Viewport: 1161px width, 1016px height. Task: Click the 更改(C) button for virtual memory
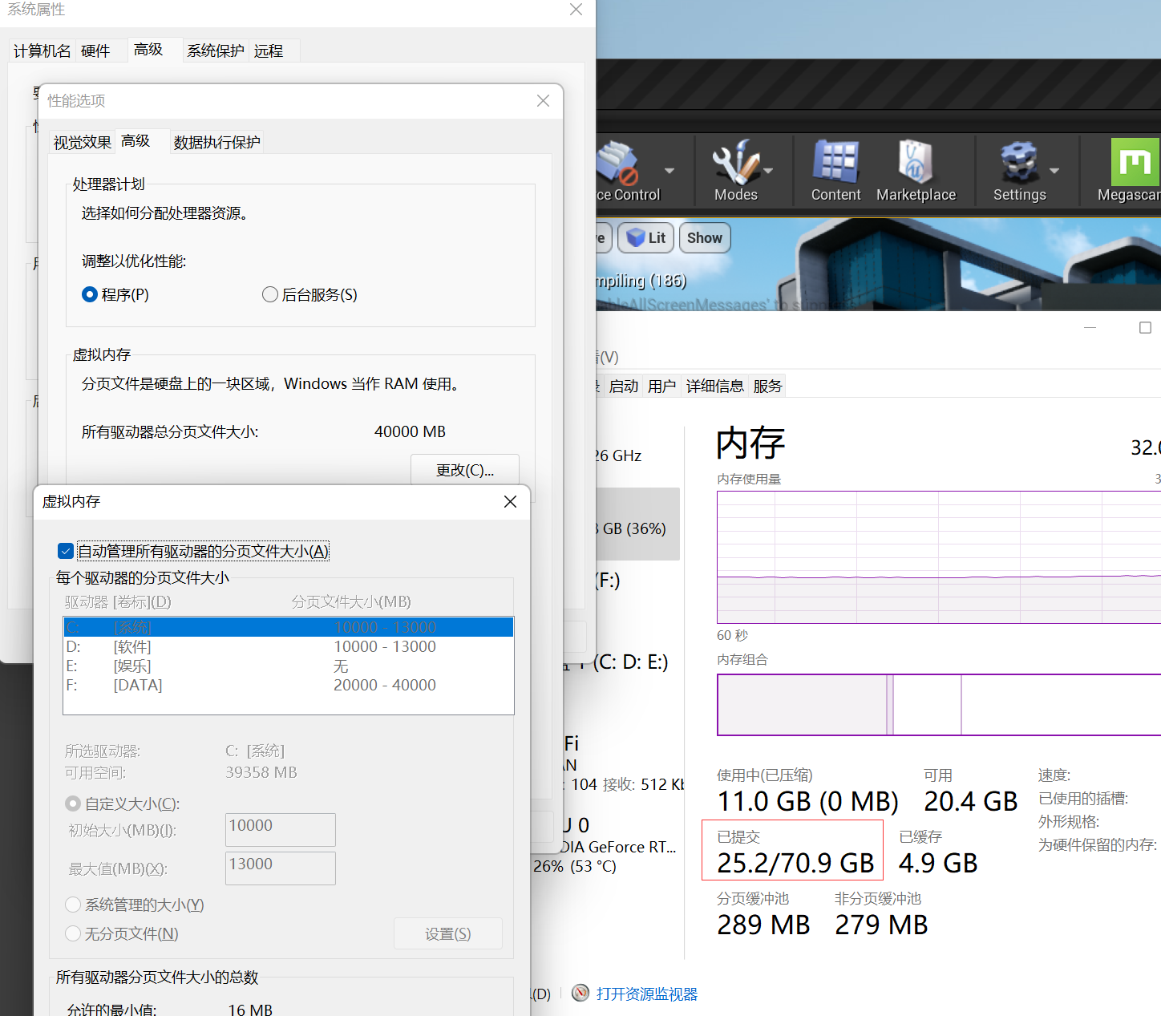[464, 470]
